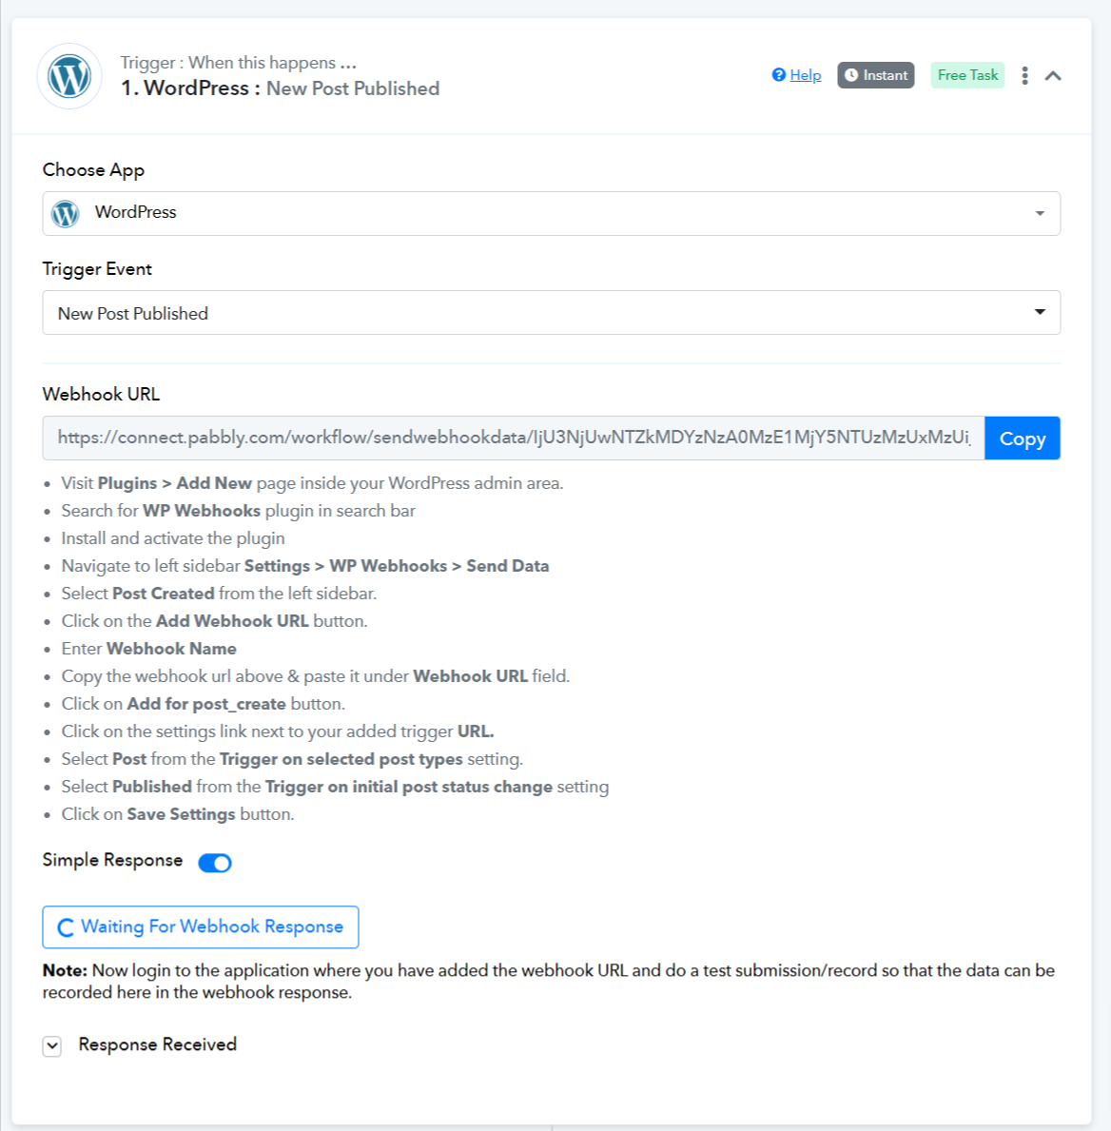This screenshot has width=1111, height=1131.
Task: Click the WordPress icon inside Choose App field
Action: pyautogui.click(x=66, y=213)
